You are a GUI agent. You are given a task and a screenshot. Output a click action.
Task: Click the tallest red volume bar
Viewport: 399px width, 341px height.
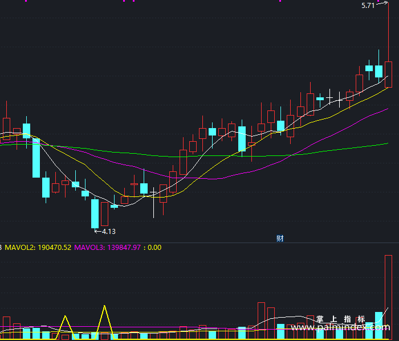coord(388,297)
